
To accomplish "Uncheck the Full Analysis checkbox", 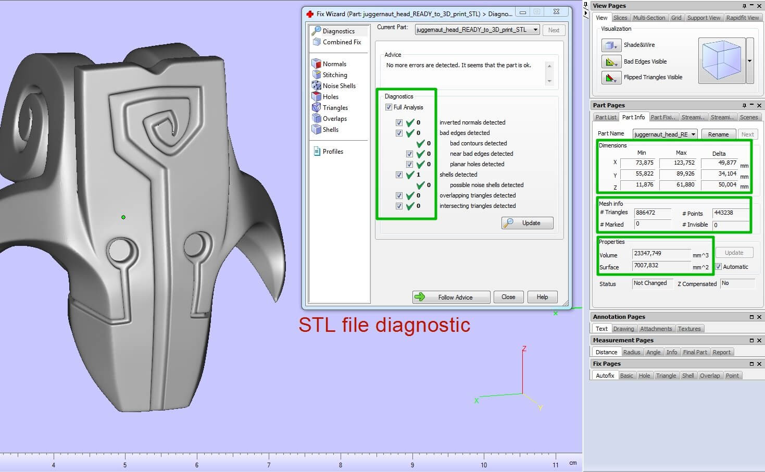I will (x=388, y=107).
